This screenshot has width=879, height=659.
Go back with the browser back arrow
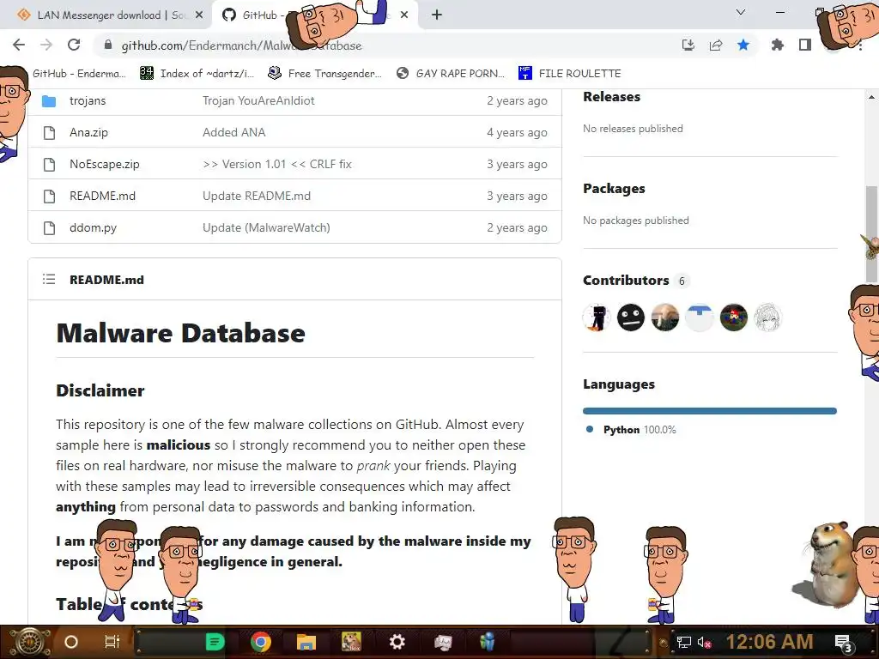pos(19,45)
